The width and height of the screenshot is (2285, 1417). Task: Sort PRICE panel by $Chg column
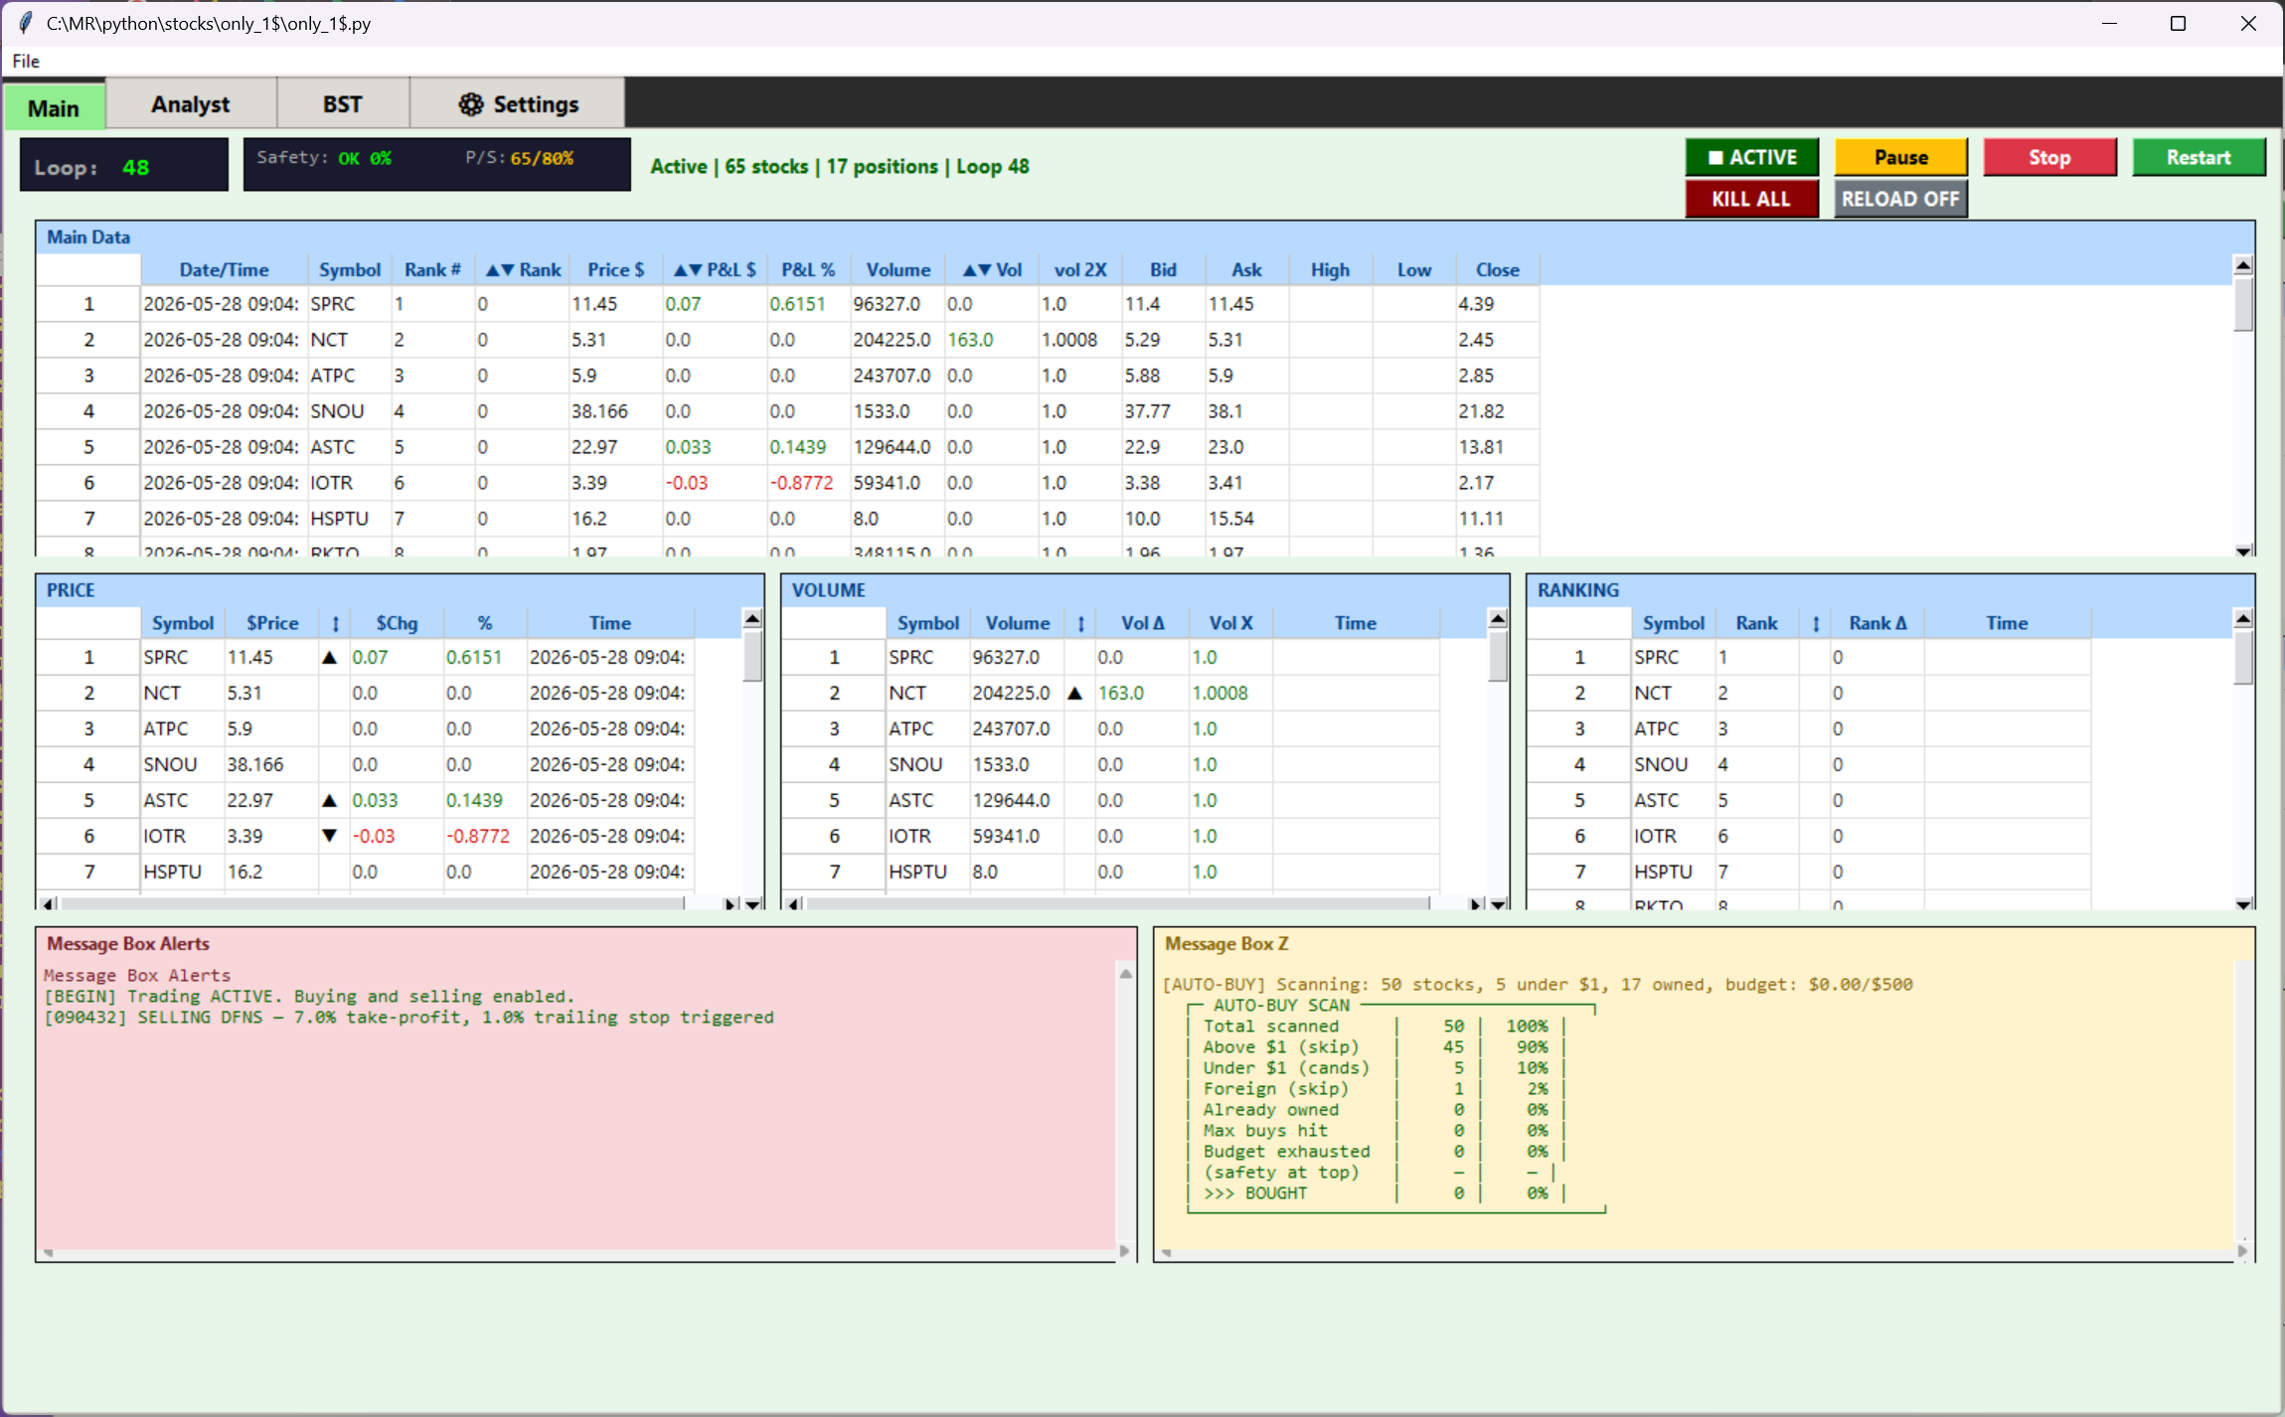point(397,623)
